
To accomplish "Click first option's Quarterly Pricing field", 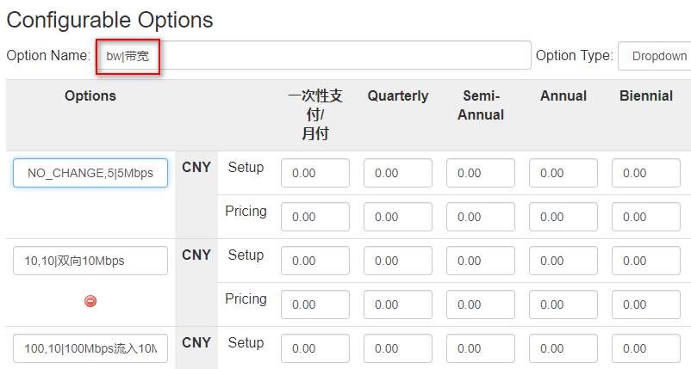I will coord(398,217).
